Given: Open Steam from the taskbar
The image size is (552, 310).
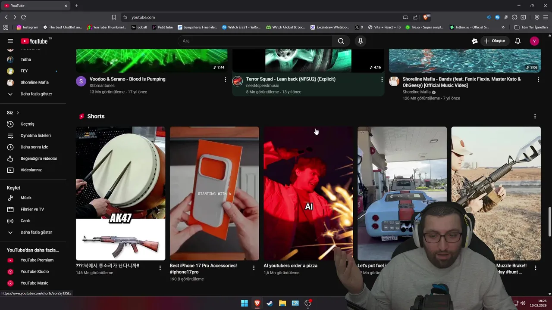Looking at the screenshot, I should tap(270, 303).
